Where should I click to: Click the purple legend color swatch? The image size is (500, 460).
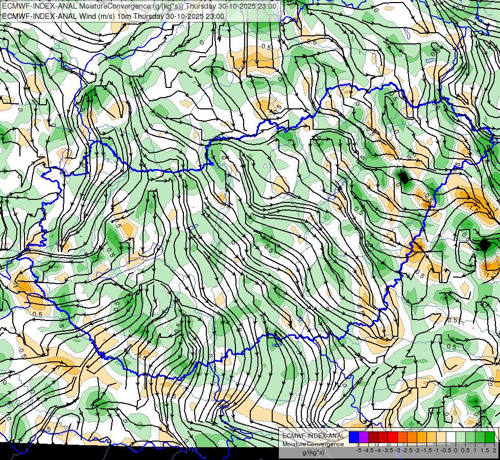click(x=364, y=438)
